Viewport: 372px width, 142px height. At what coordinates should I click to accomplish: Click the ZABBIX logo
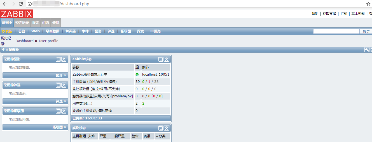pyautogui.click(x=17, y=14)
